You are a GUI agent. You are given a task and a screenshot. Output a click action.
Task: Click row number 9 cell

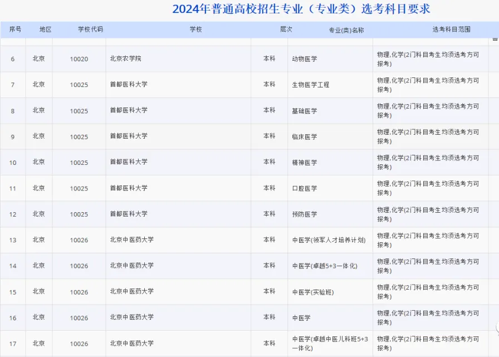(13, 137)
